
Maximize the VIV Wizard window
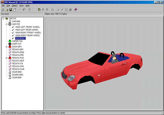click(158, 2)
